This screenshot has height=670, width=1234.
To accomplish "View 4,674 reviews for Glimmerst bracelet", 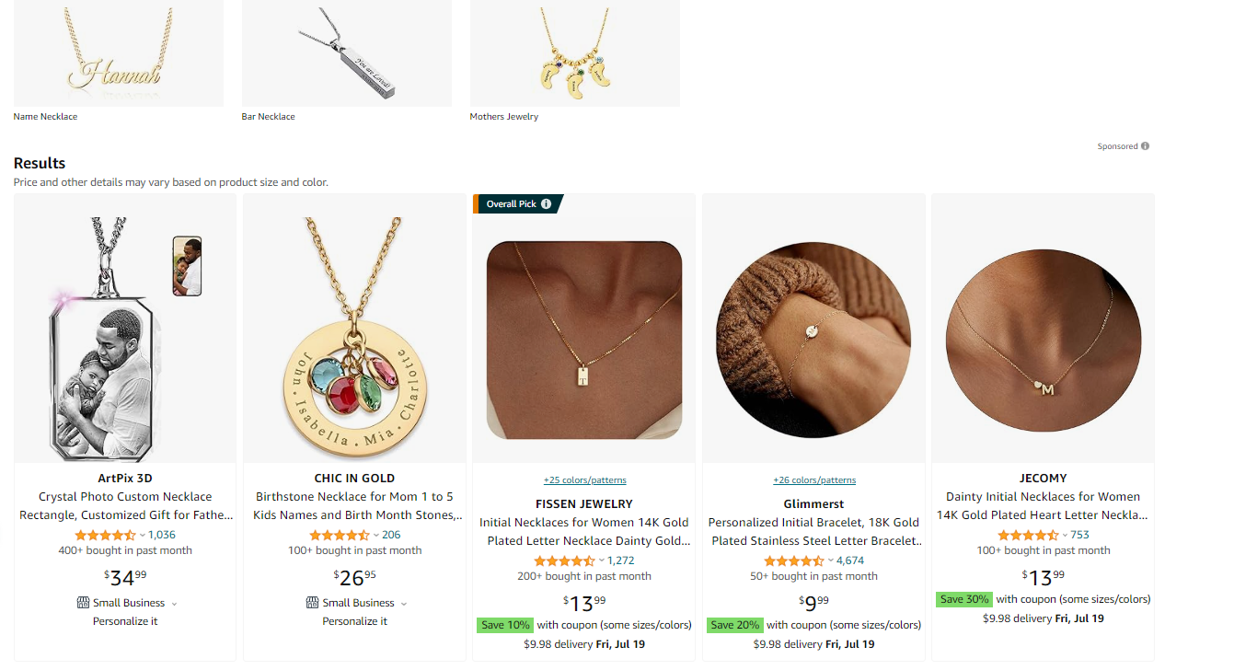I will [x=850, y=560].
